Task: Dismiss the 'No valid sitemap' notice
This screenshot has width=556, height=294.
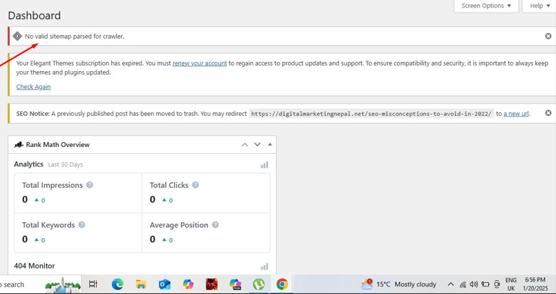Action: pyautogui.click(x=548, y=36)
